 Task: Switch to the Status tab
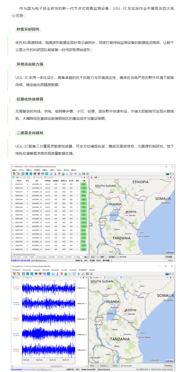(17, 278)
